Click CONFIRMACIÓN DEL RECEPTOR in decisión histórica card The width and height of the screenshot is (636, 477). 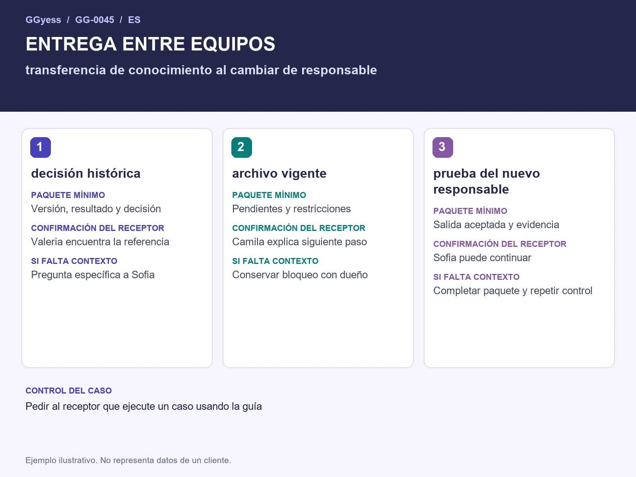(97, 228)
